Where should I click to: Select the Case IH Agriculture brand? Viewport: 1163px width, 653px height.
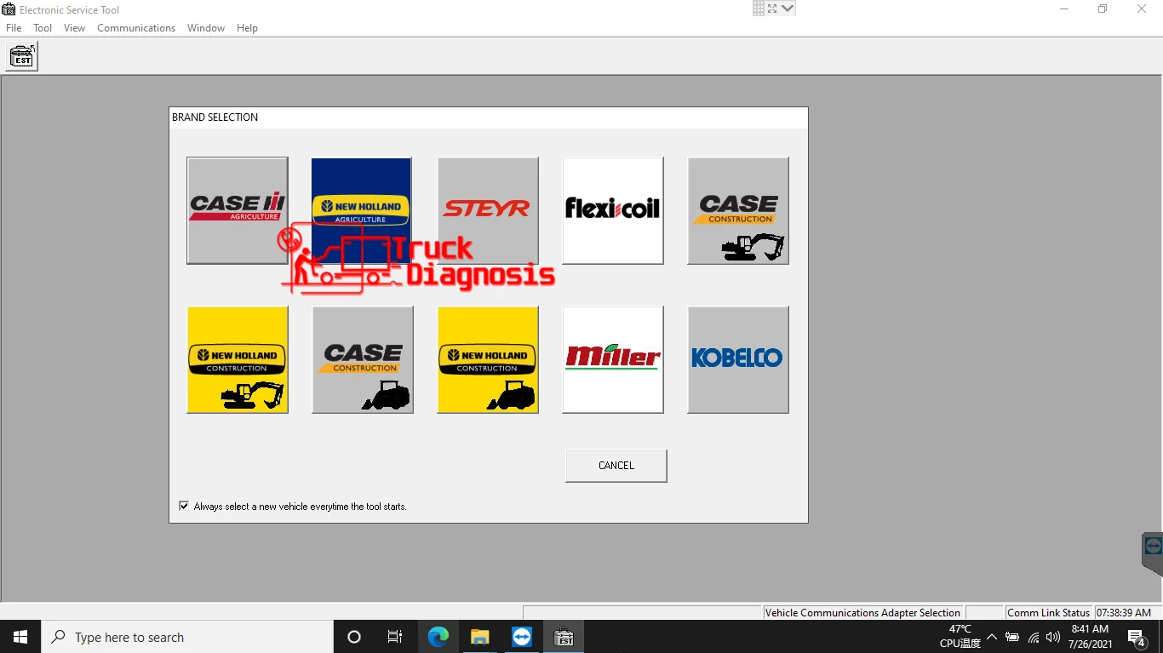click(238, 210)
